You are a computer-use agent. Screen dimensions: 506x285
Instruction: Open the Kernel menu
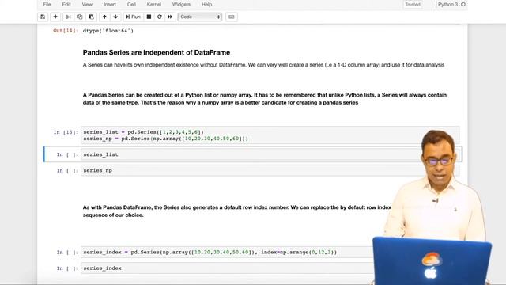coord(154,5)
